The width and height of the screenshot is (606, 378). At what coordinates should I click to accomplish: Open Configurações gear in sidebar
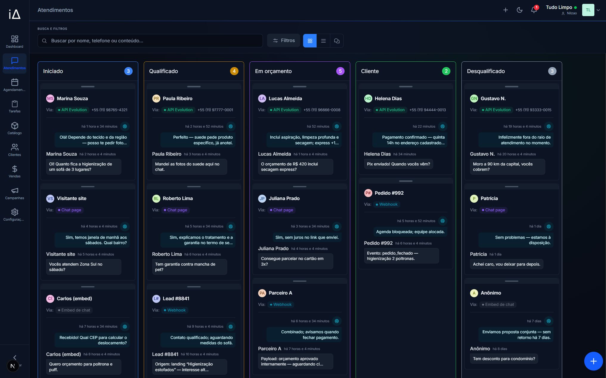[x=15, y=215]
